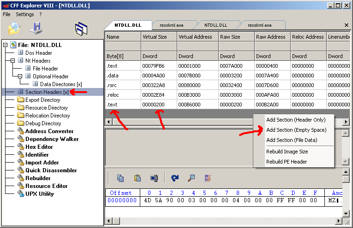Screen dimensions: 353x228
Task: Open Relocation Directory folder
Action: click(x=48, y=116)
